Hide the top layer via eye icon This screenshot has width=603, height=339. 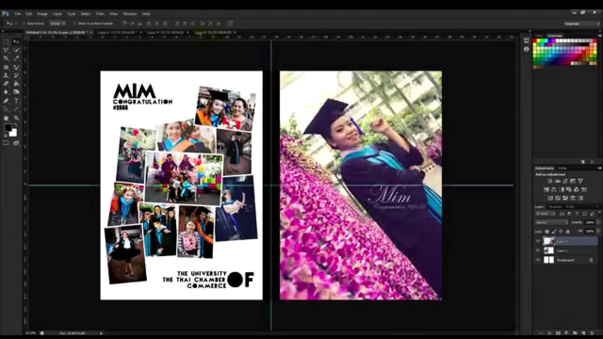[x=538, y=241]
